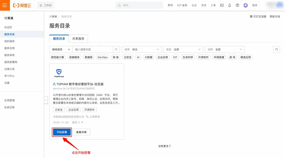Open the 试用 全部 dropdown
Viewport: 285px width, 158px height.
[225, 49]
